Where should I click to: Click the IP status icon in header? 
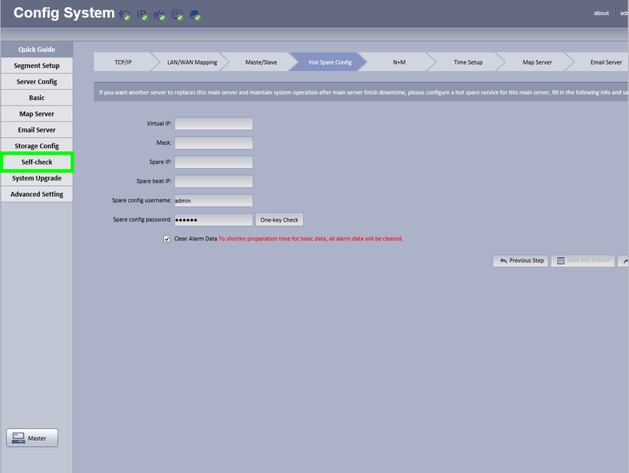point(142,15)
